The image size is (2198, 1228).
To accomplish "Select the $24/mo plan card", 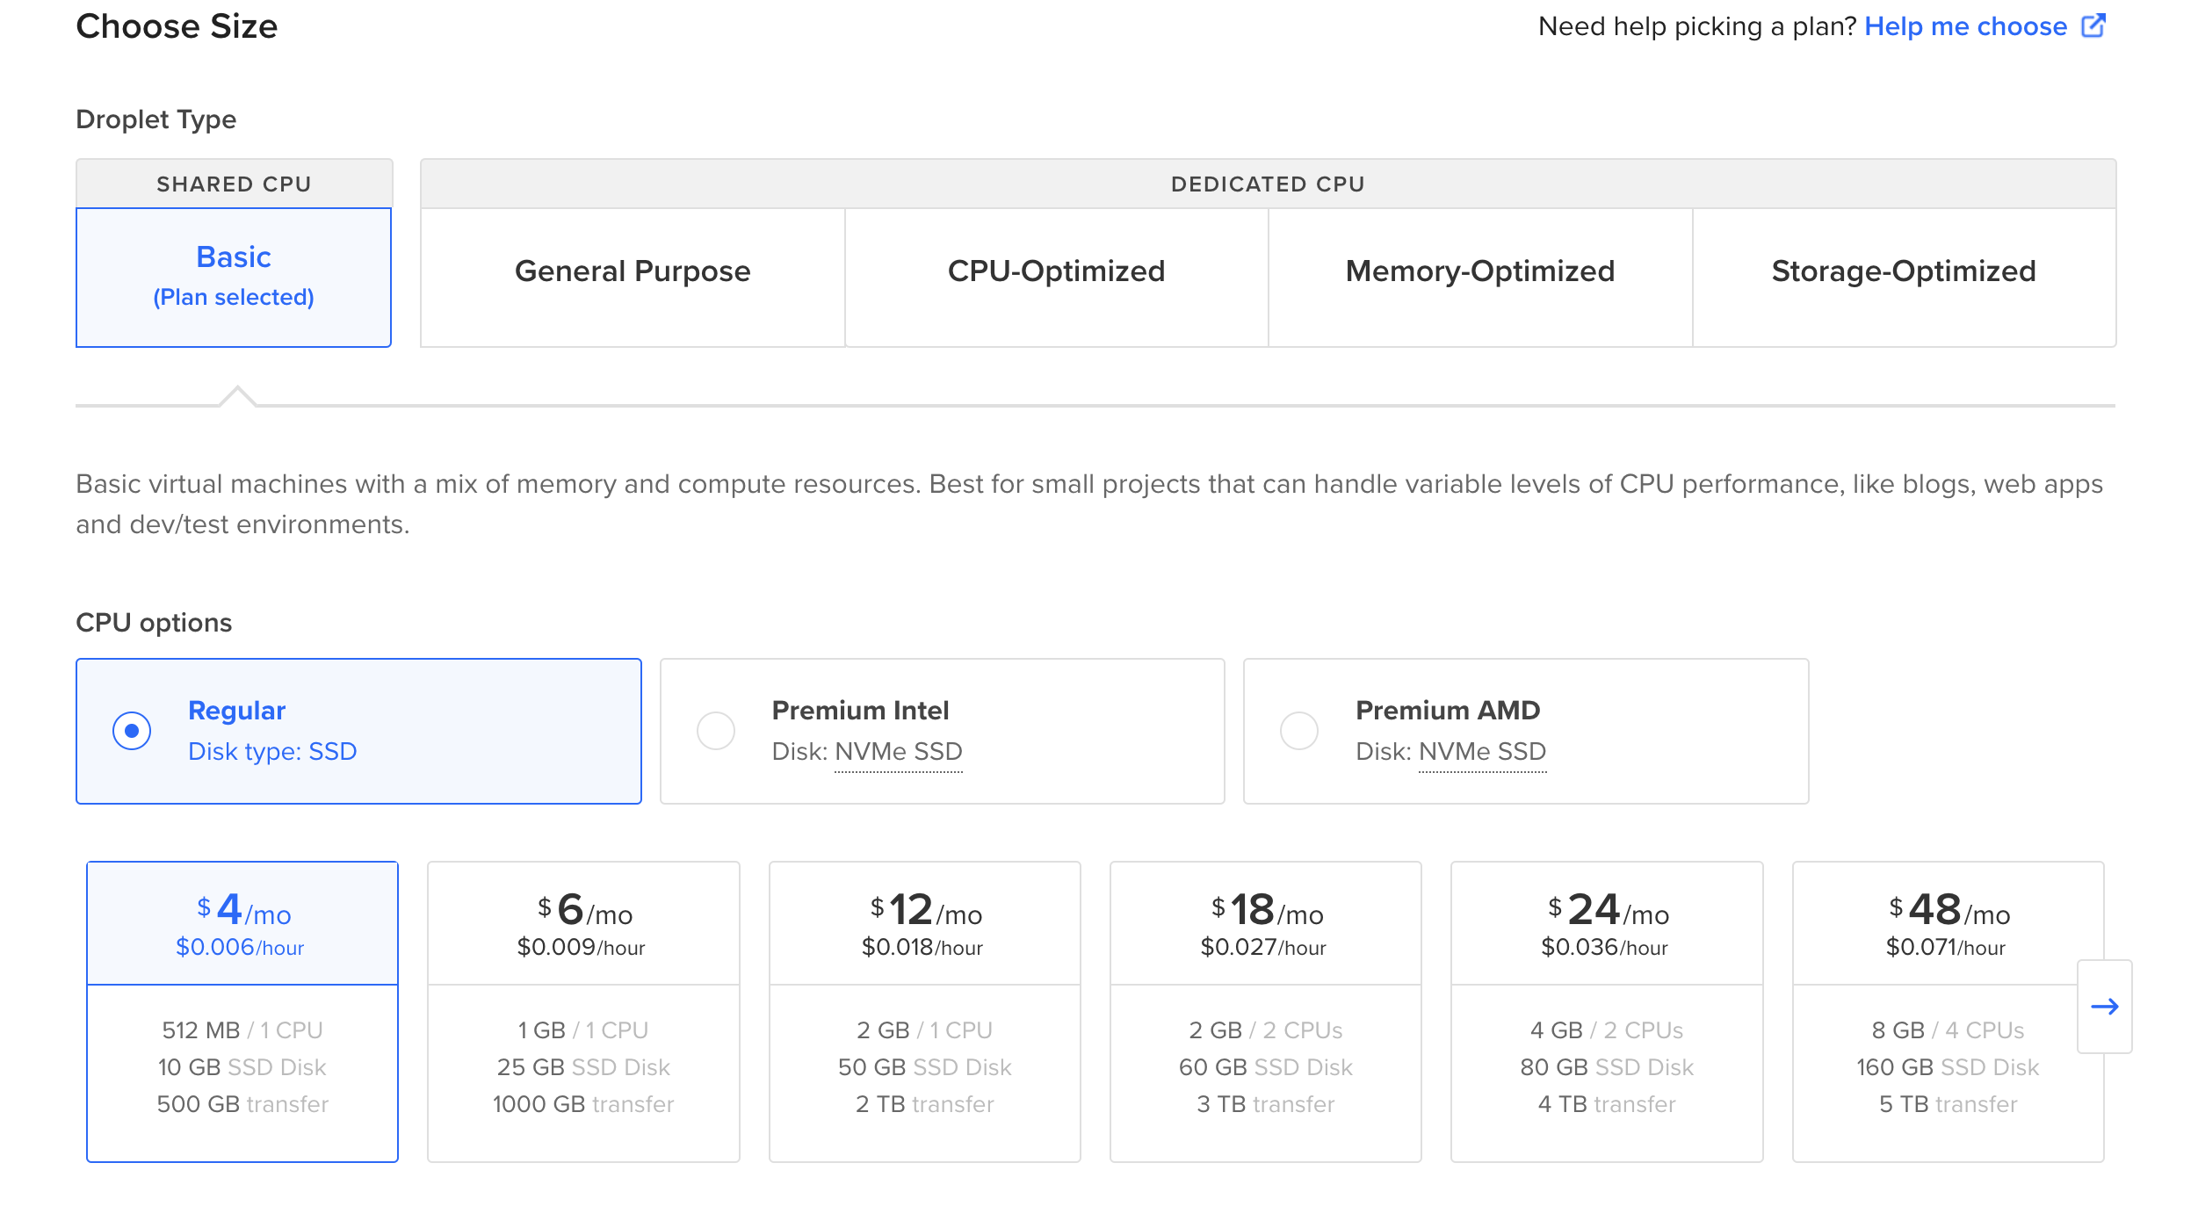I will pyautogui.click(x=1607, y=1012).
